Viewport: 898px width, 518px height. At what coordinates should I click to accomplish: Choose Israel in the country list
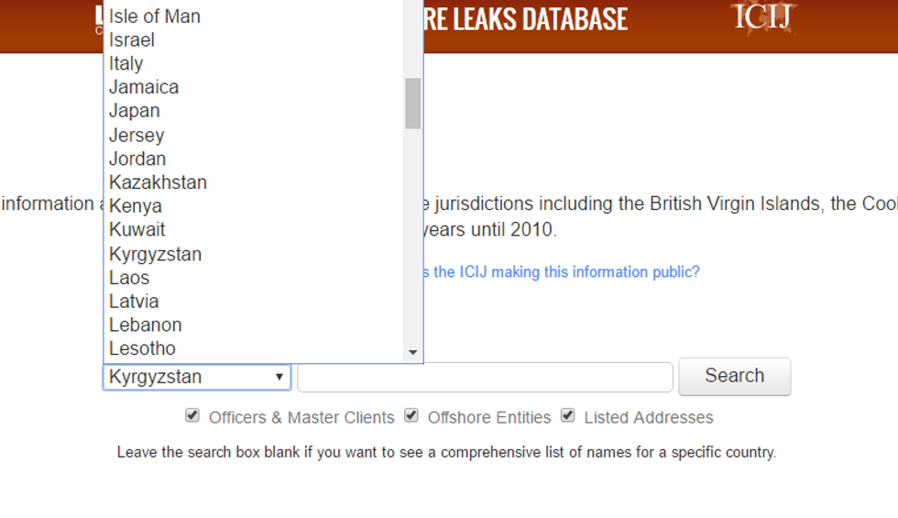[132, 40]
